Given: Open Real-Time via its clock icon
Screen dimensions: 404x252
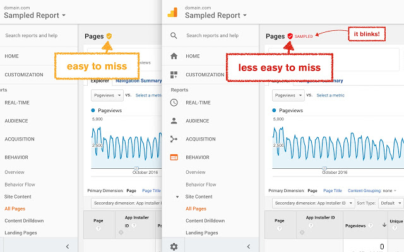Looking at the screenshot, I should pos(174,102).
